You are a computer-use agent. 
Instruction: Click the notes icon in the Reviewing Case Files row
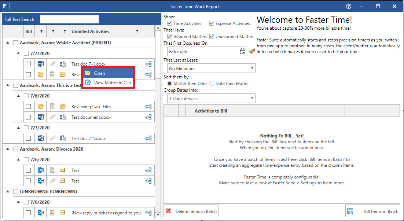[x=52, y=106]
